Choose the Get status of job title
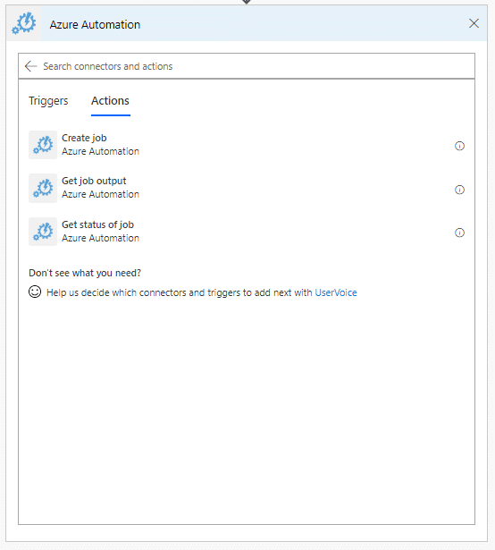 pyautogui.click(x=97, y=224)
